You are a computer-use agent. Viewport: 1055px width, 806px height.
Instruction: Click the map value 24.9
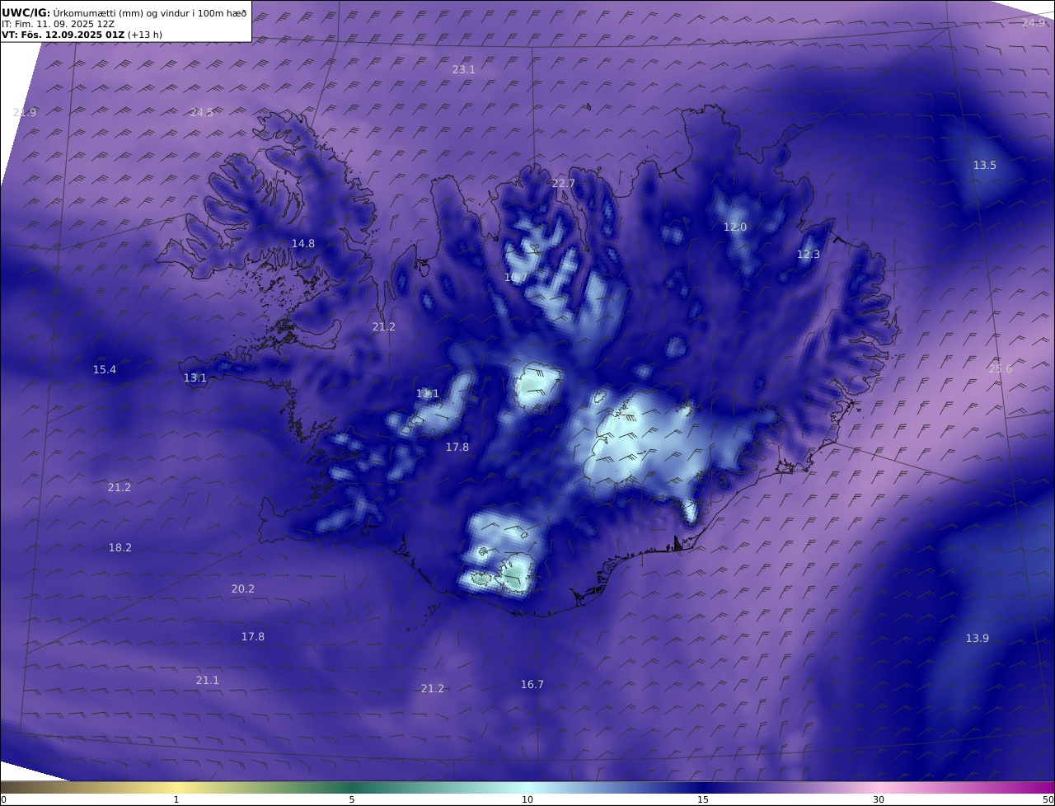coord(1034,22)
